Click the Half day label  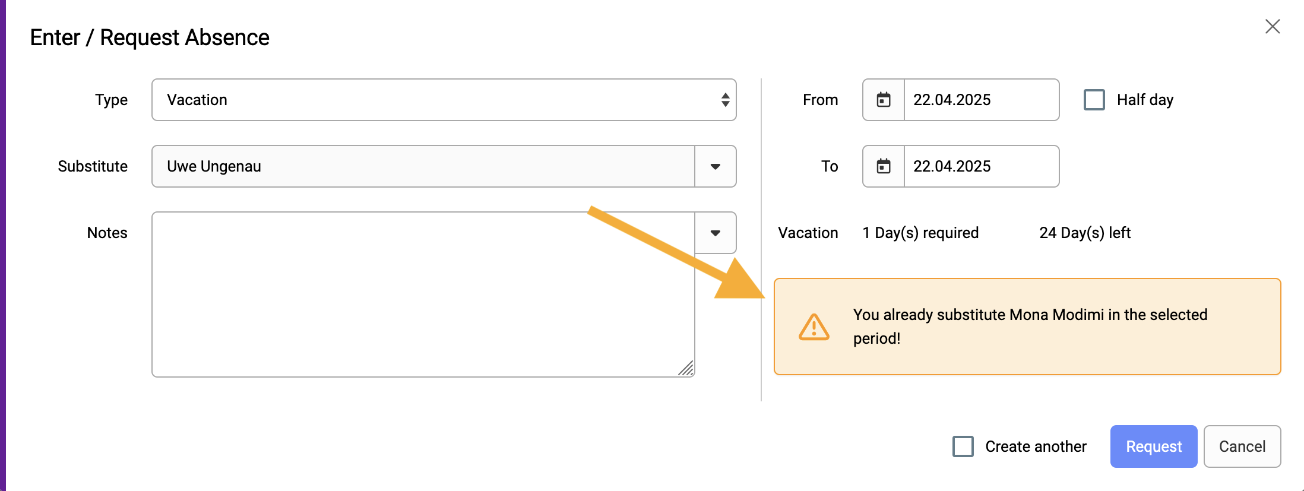click(x=1145, y=100)
